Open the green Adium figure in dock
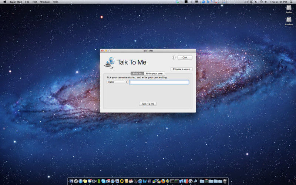Image resolution: width=296 pixels, height=185 pixels. coord(99,181)
